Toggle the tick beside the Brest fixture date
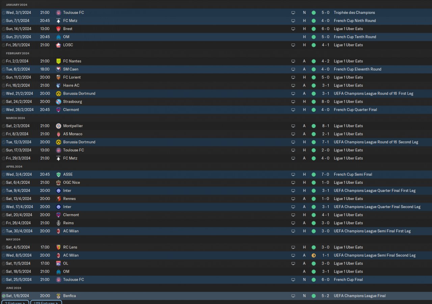This screenshot has width=432, height=304. point(3,29)
